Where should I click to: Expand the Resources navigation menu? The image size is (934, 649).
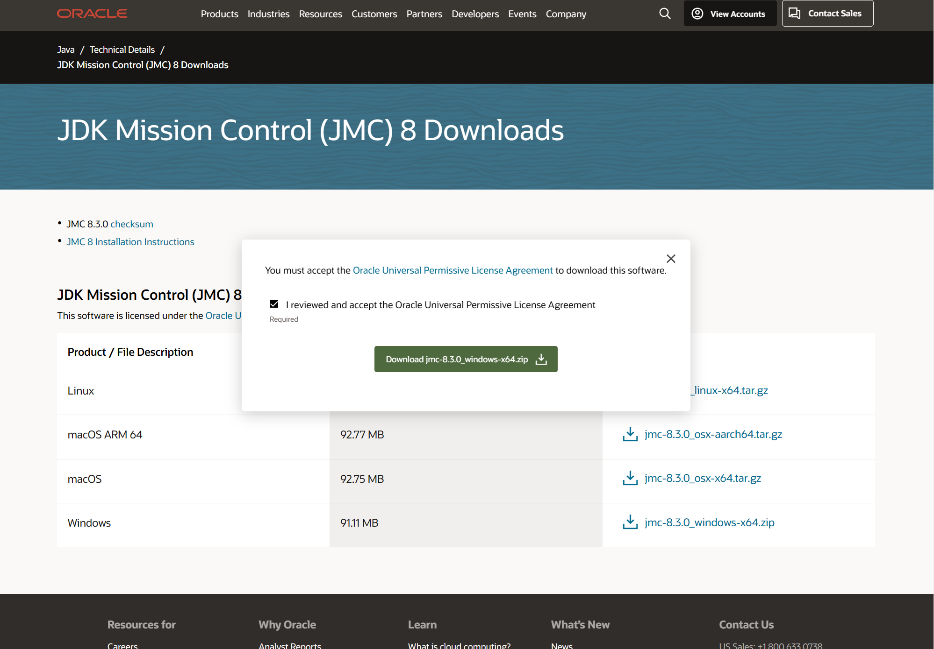coord(320,14)
